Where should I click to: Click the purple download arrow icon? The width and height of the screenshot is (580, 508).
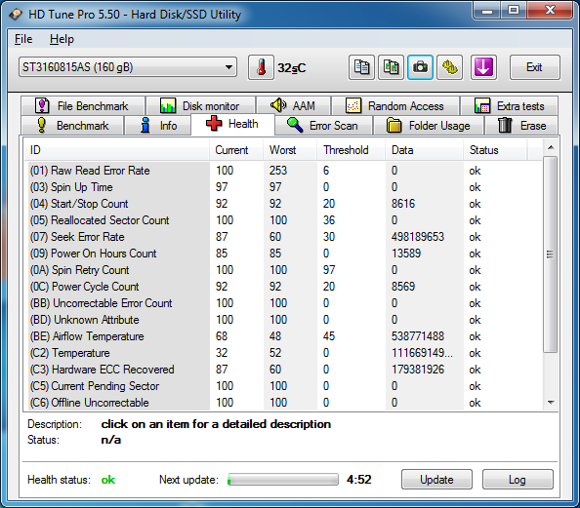483,67
